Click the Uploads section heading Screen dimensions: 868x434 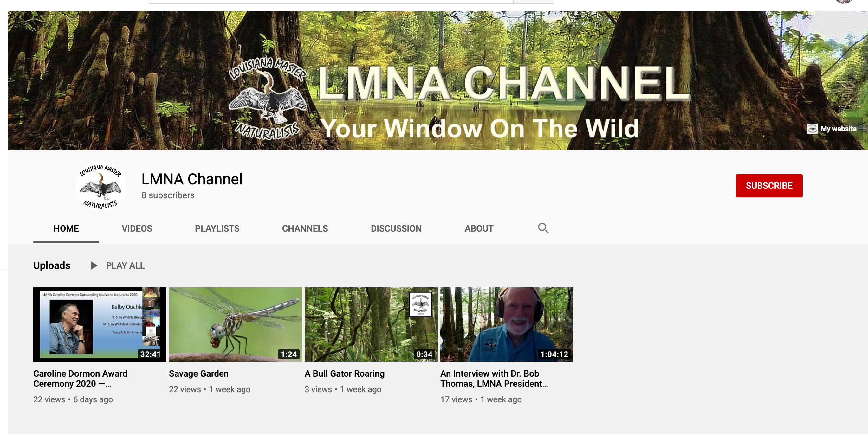point(52,265)
